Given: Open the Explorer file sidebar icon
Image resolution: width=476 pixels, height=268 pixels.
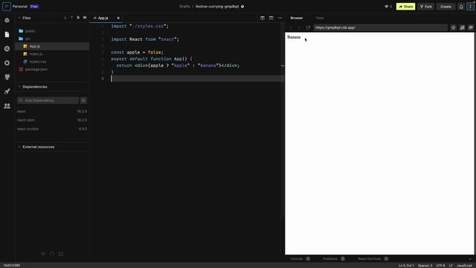Looking at the screenshot, I should [x=7, y=35].
